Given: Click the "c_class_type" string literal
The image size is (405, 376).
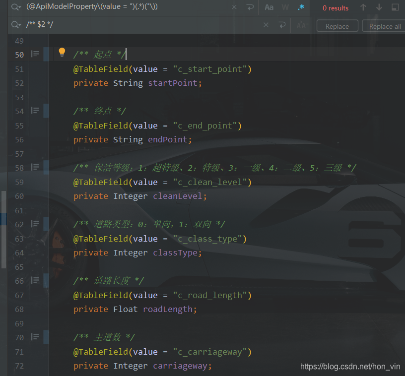Looking at the screenshot, I should pos(207,239).
